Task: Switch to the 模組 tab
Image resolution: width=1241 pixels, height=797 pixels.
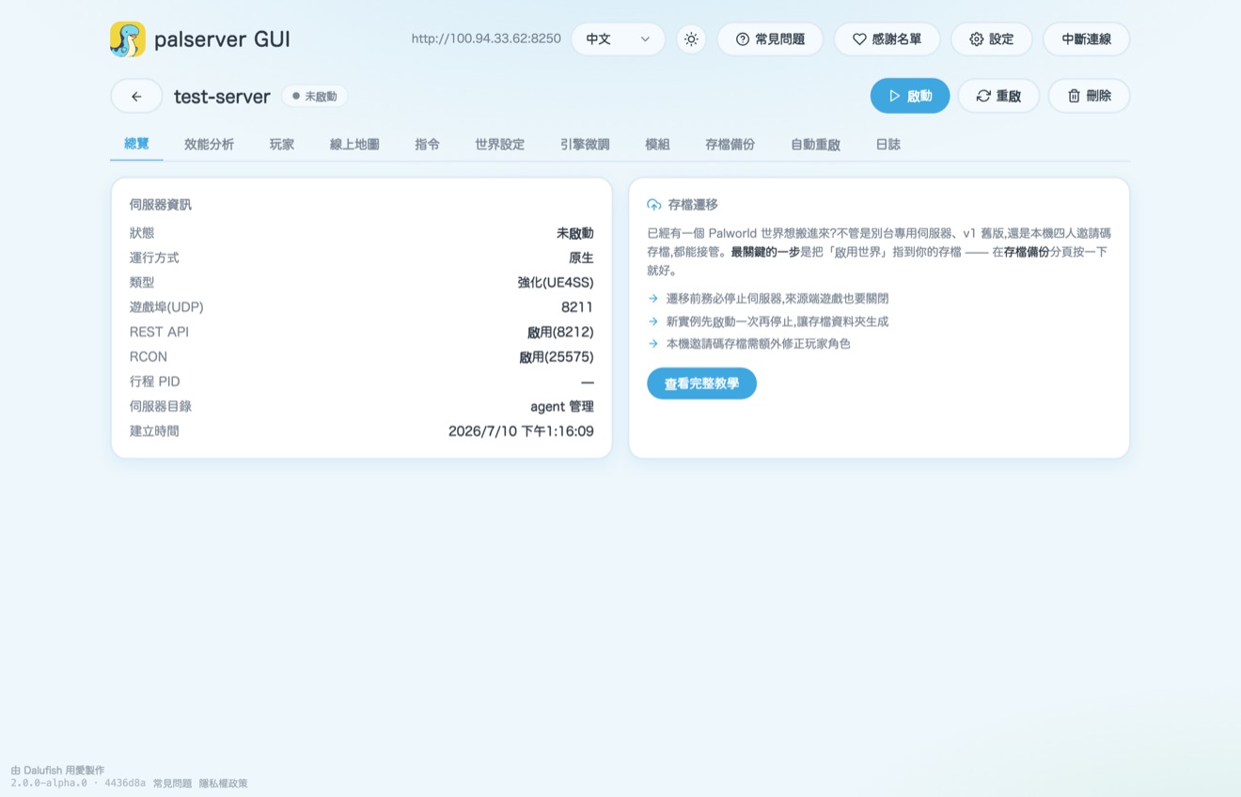Action: point(657,145)
